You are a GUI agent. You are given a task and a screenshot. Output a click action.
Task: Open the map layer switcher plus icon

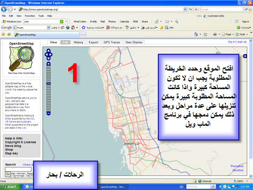tap(245, 56)
